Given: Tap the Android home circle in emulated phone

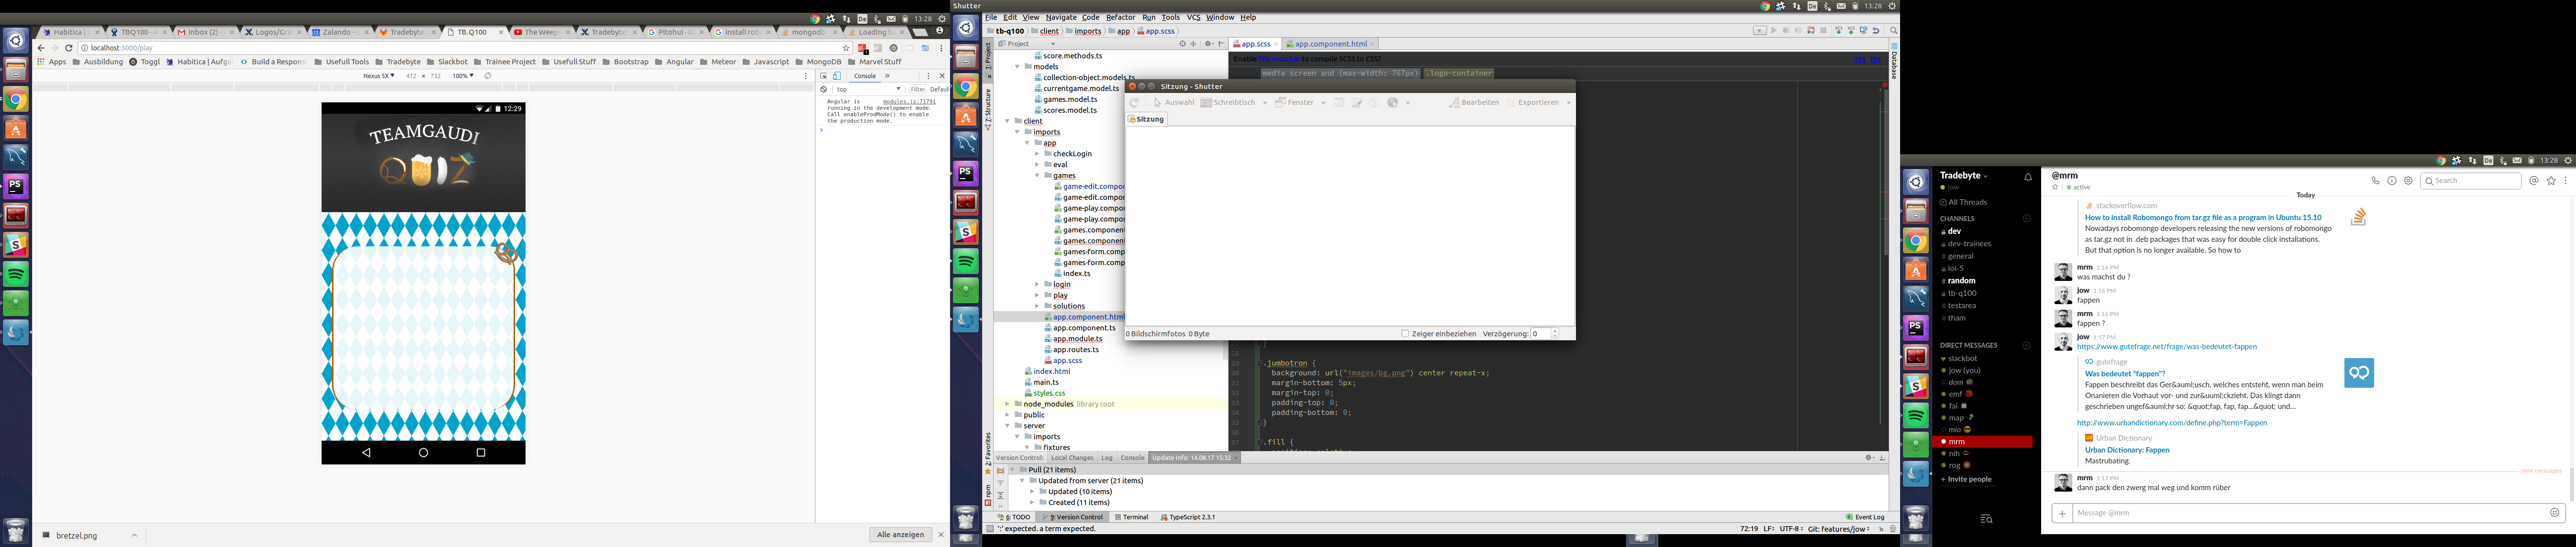Looking at the screenshot, I should (423, 453).
